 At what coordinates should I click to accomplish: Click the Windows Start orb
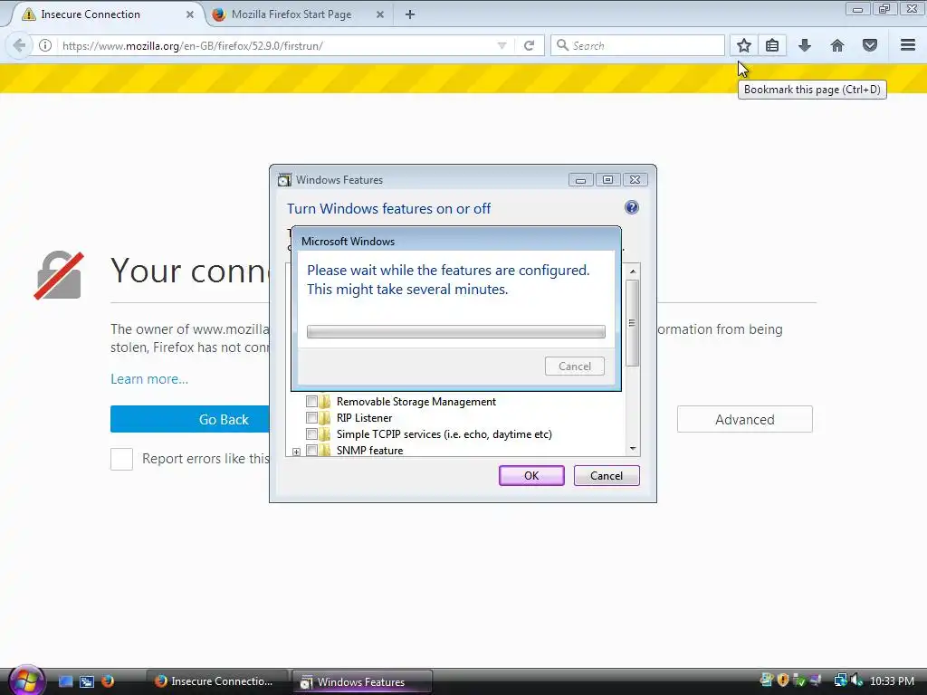tap(25, 680)
